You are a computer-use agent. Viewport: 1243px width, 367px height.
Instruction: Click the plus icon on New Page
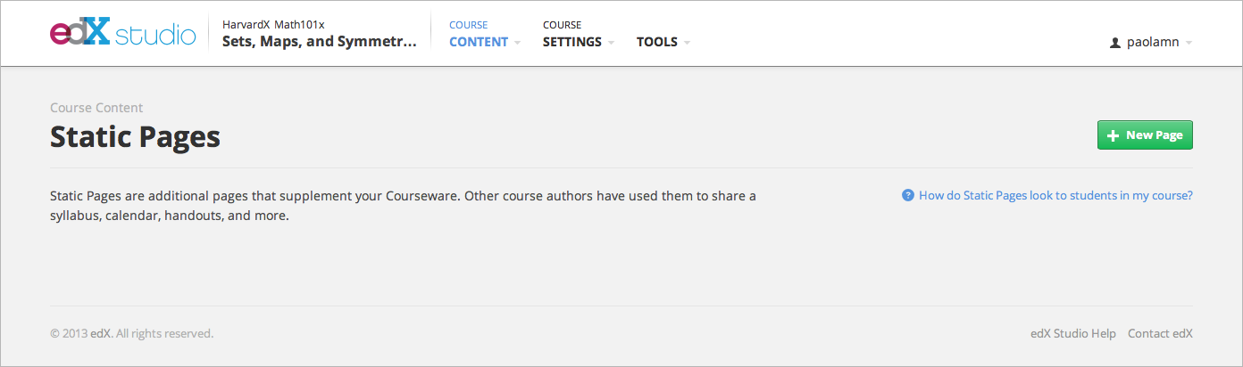1113,135
